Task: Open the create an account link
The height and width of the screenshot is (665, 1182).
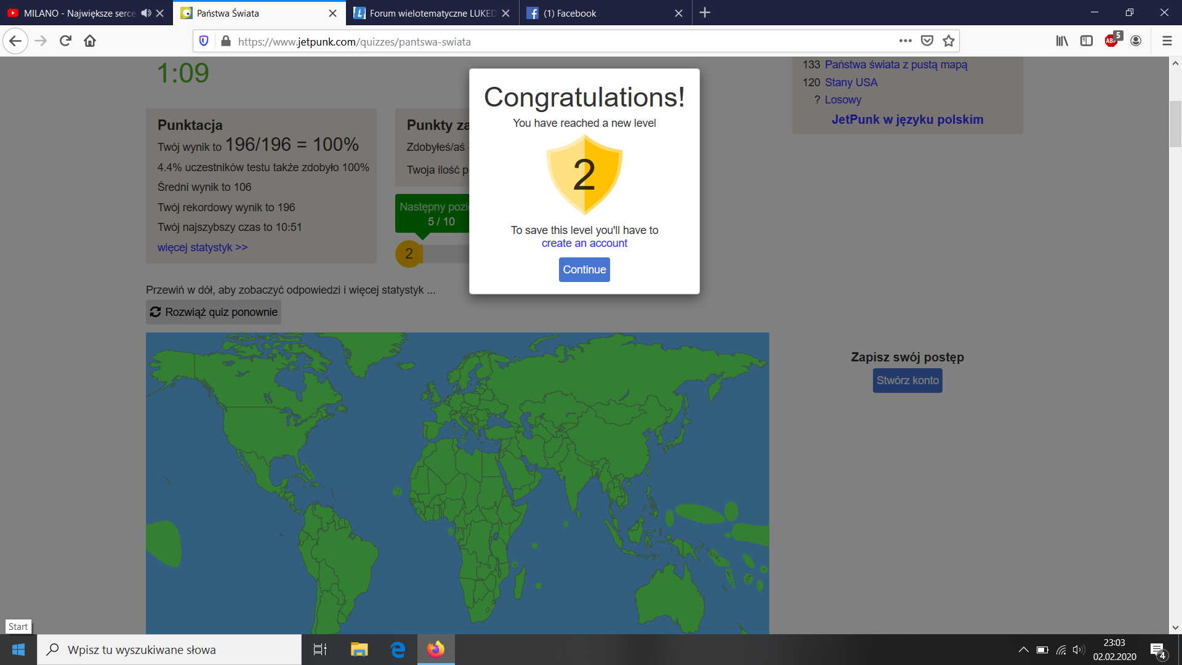Action: pos(584,243)
